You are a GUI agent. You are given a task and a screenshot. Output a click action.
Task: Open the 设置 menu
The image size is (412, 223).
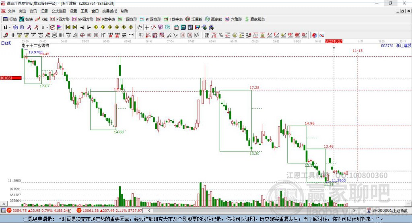pyautogui.click(x=73, y=11)
